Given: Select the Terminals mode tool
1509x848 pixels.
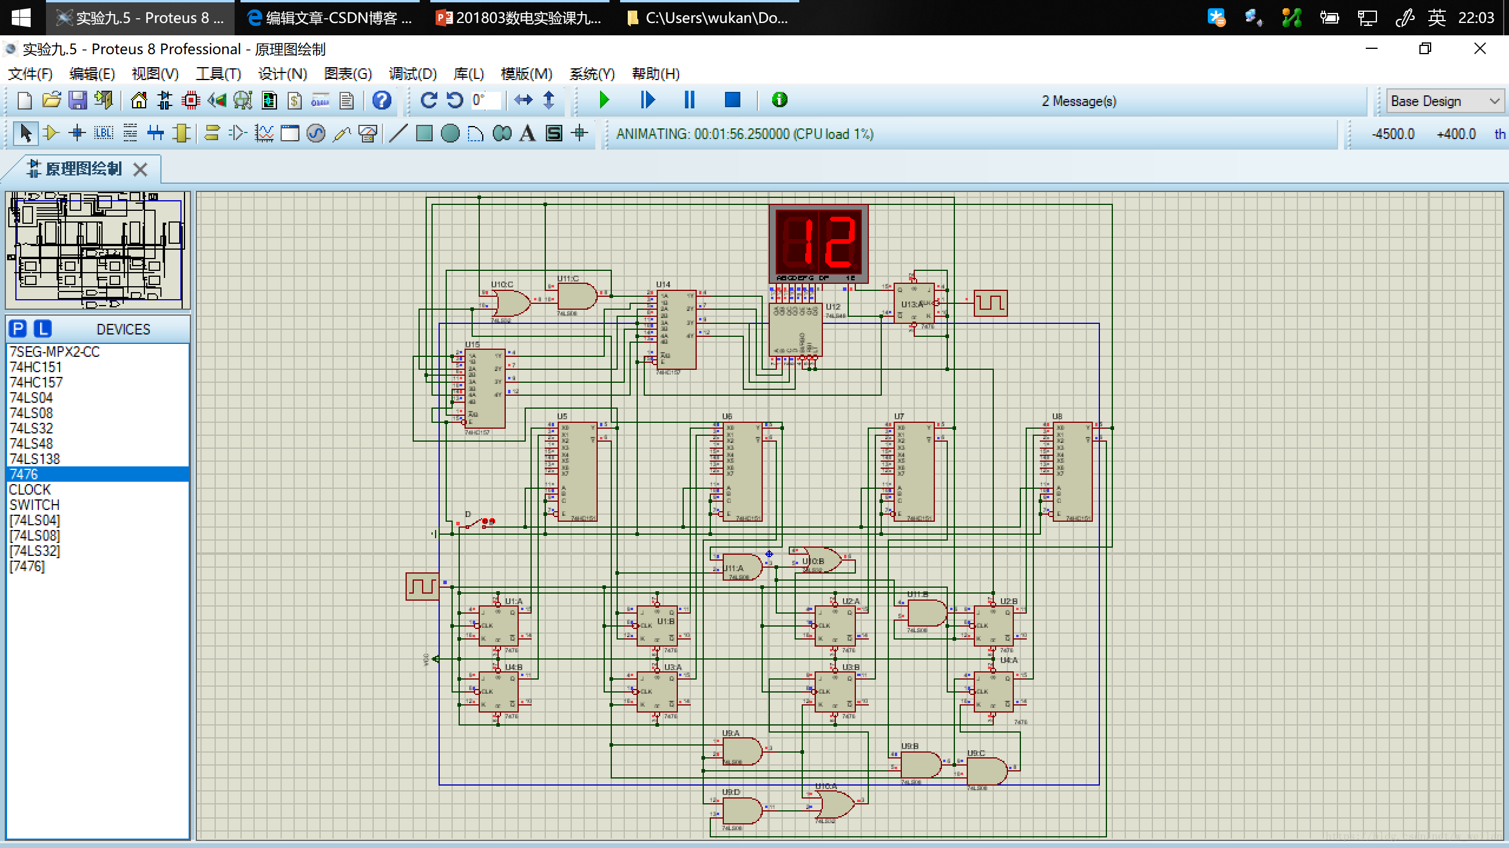Looking at the screenshot, I should click(212, 133).
